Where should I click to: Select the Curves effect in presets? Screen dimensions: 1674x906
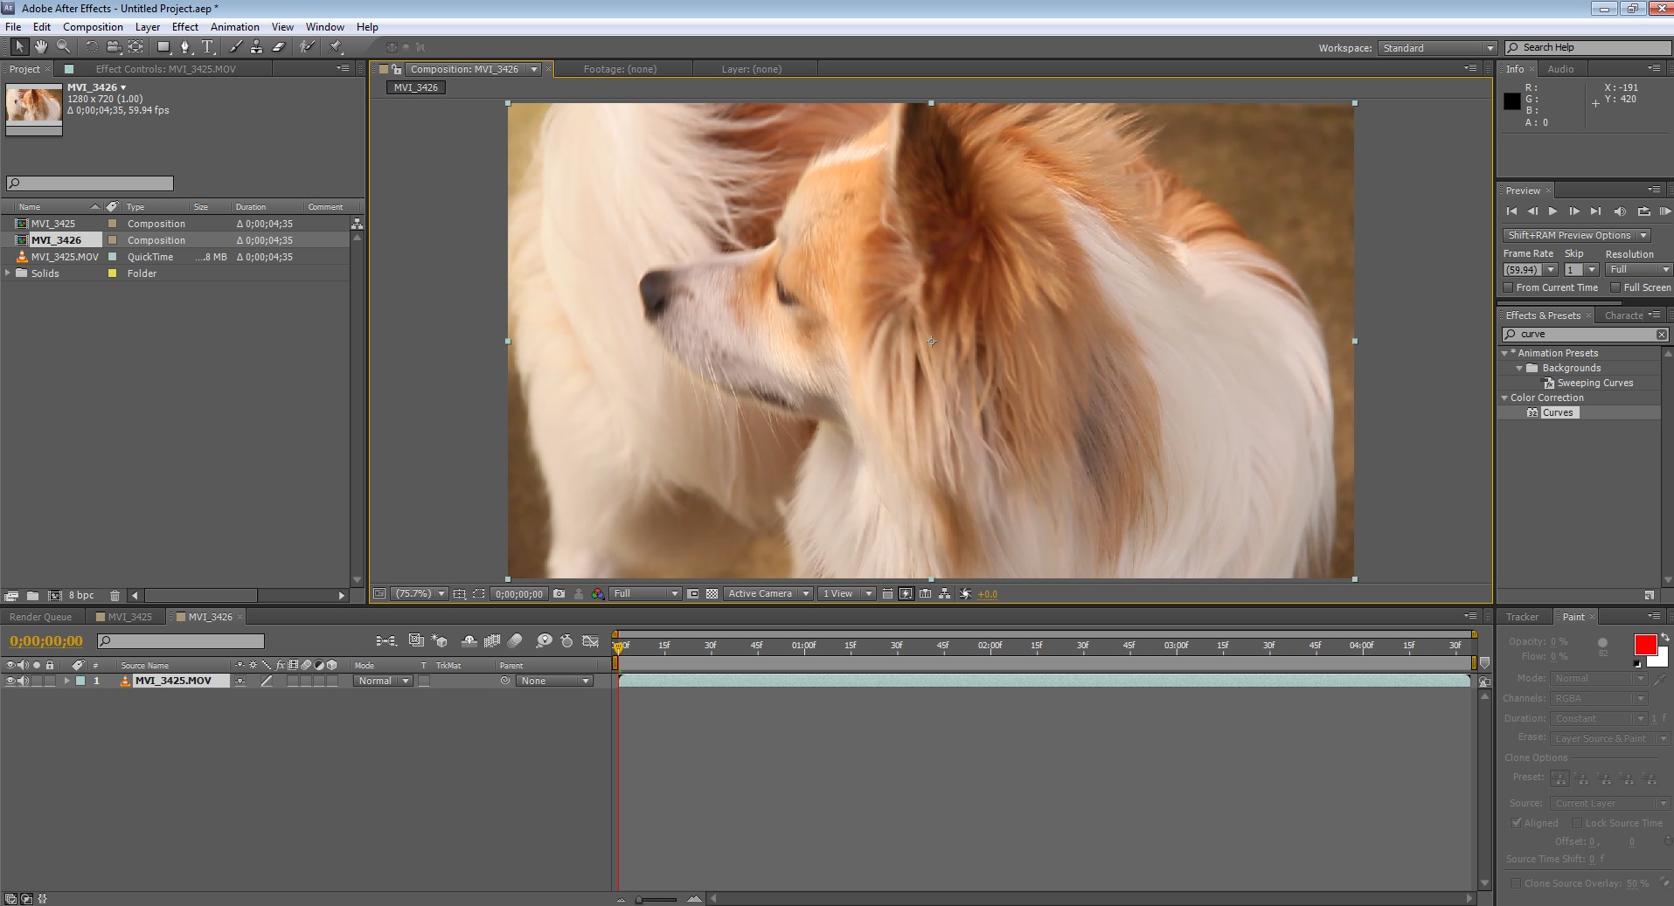click(x=1557, y=413)
